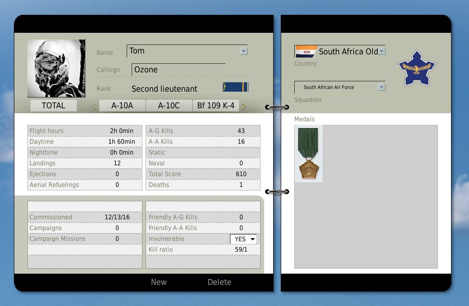Click the Callsign field containing Ozone
Screen dimensions: 469x306
pyautogui.click(x=178, y=70)
